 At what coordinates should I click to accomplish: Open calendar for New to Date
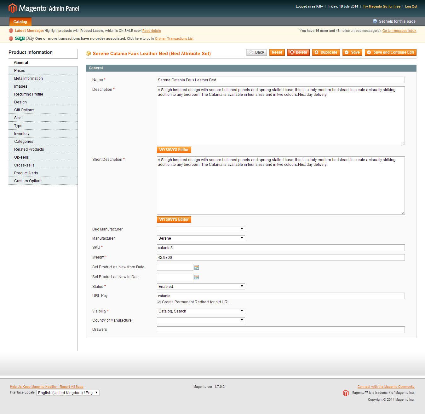(197, 277)
